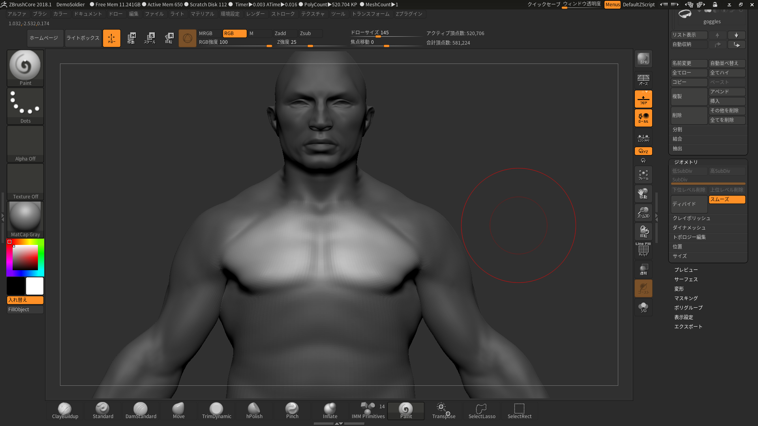Toggle PolyF Line Fill display
The height and width of the screenshot is (426, 758).
644,250
